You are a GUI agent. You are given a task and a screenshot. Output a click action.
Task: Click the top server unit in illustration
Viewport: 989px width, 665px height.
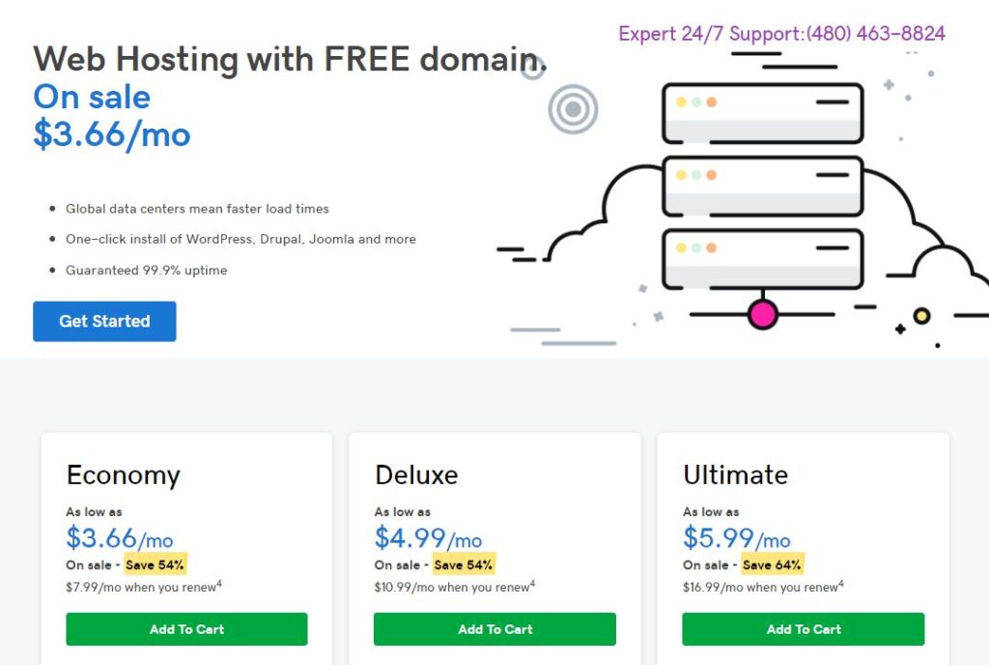click(x=763, y=113)
